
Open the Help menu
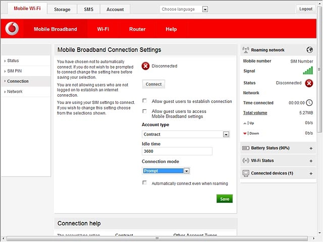tap(171, 29)
